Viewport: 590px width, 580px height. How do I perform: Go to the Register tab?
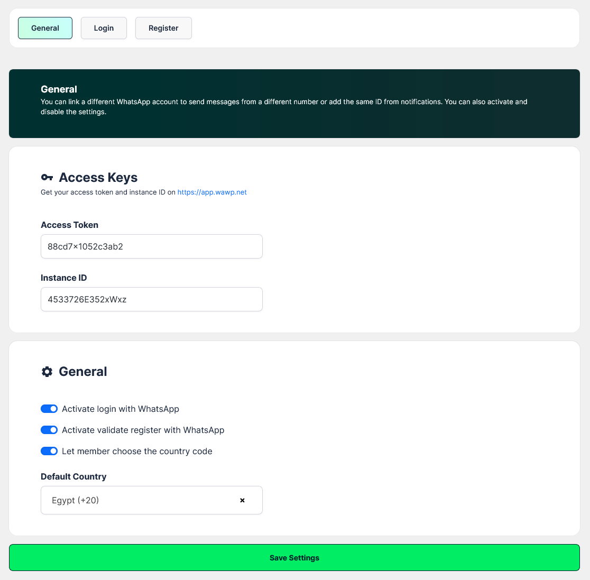point(163,28)
